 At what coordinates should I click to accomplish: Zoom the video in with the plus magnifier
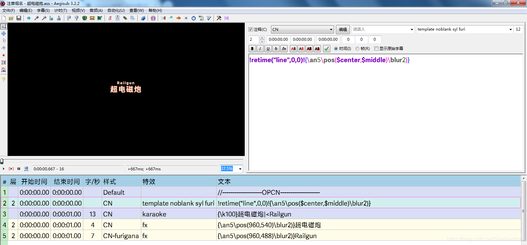(x=37, y=18)
